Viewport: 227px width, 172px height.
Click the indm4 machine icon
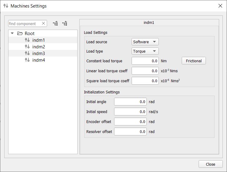tap(27, 60)
